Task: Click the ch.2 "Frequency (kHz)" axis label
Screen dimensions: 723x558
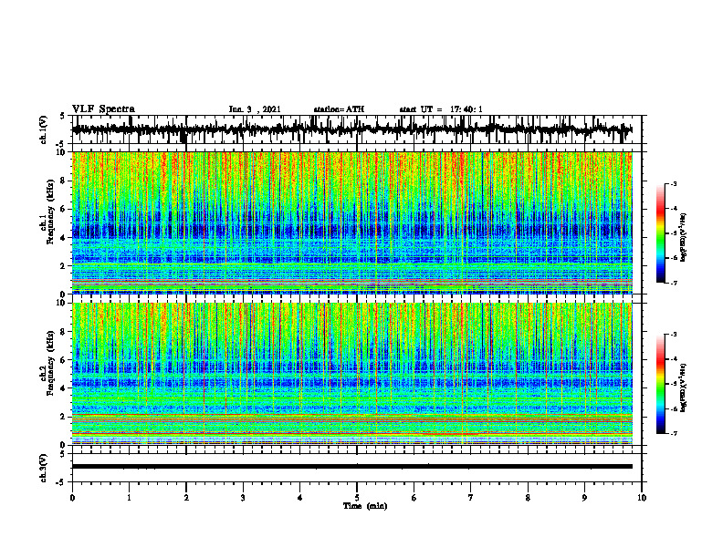Action: pyautogui.click(x=50, y=363)
